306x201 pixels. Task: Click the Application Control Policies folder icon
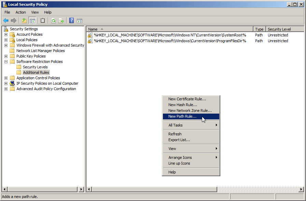pos(12,78)
